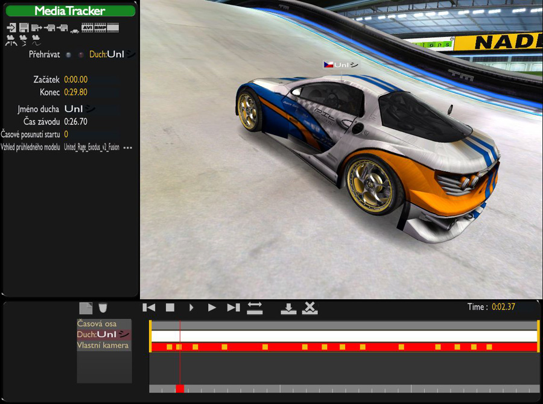Click the first import-to-disk arrow icon
This screenshot has width=543, height=404.
coord(49,28)
